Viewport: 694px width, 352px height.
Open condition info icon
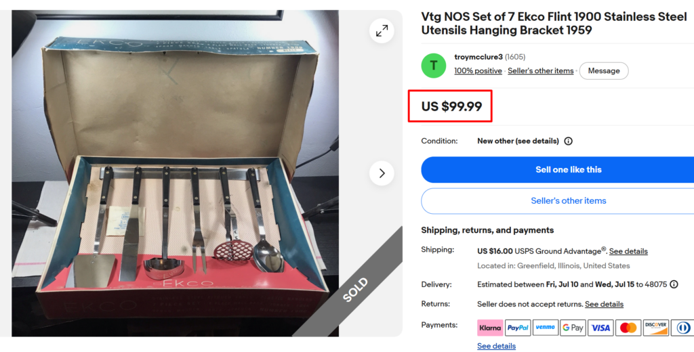[x=569, y=141]
